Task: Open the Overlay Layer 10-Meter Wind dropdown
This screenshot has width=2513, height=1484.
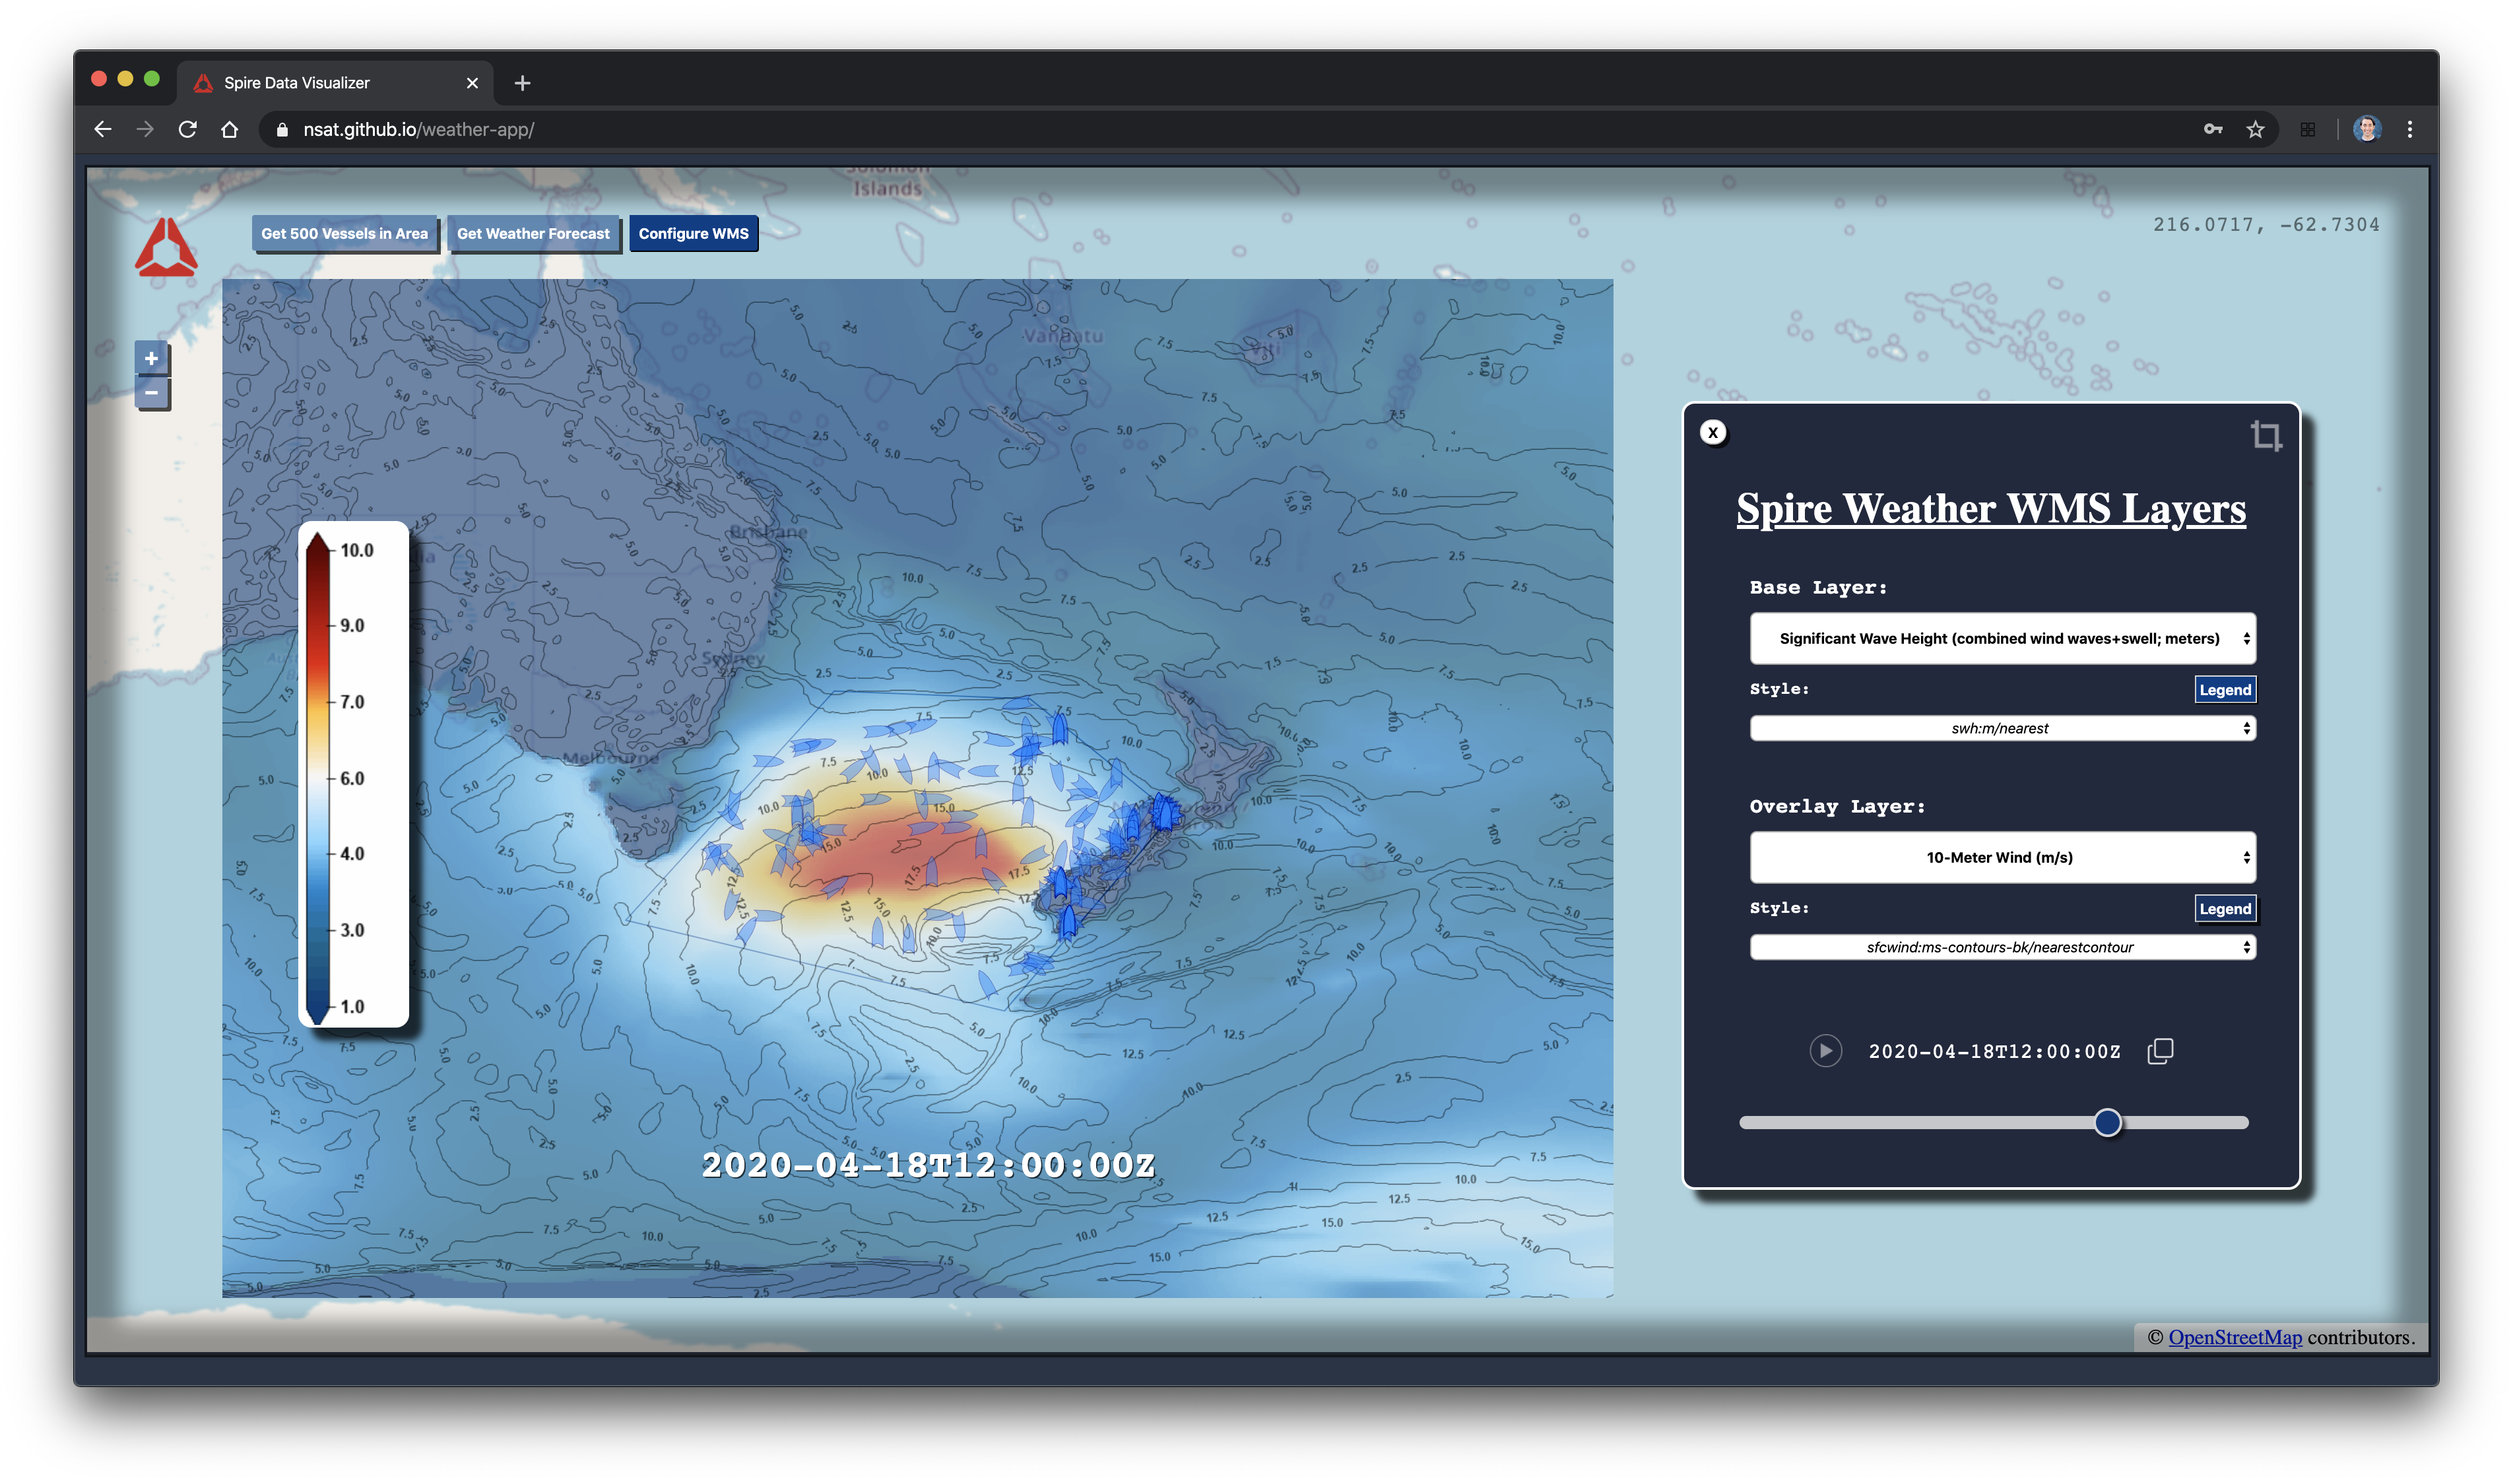Action: pyautogui.click(x=2002, y=857)
